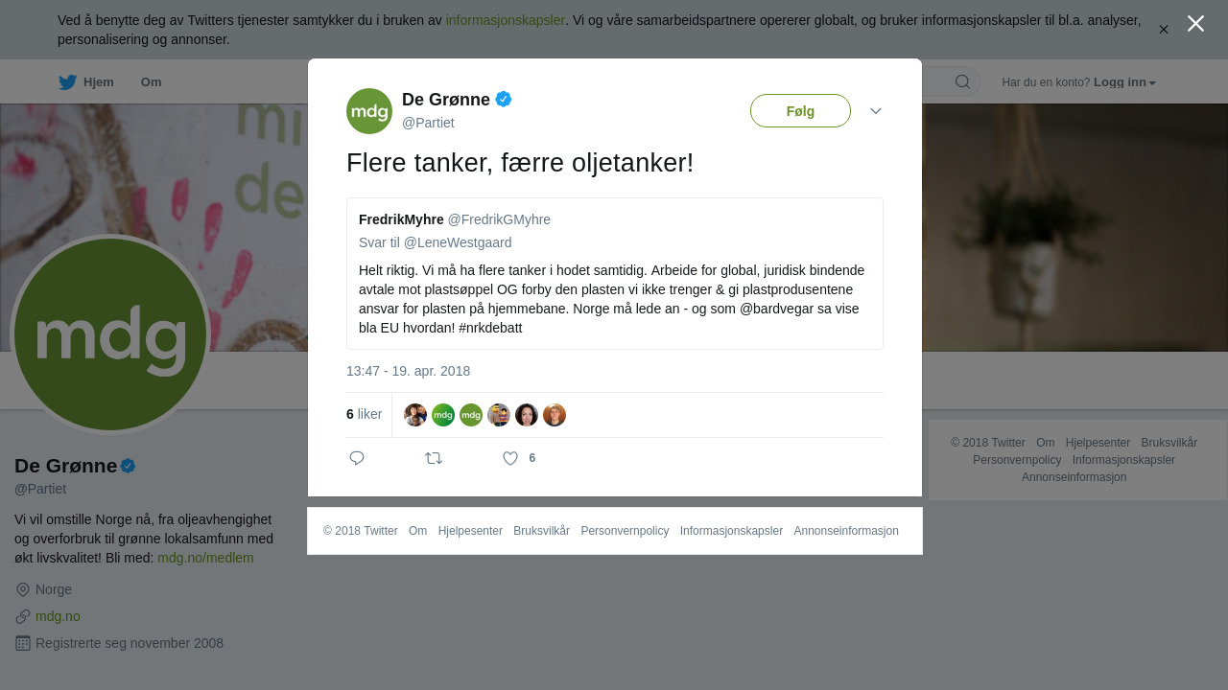1228x690 pixels.
Task: Like the tweet with the heart icon
Action: 510,458
